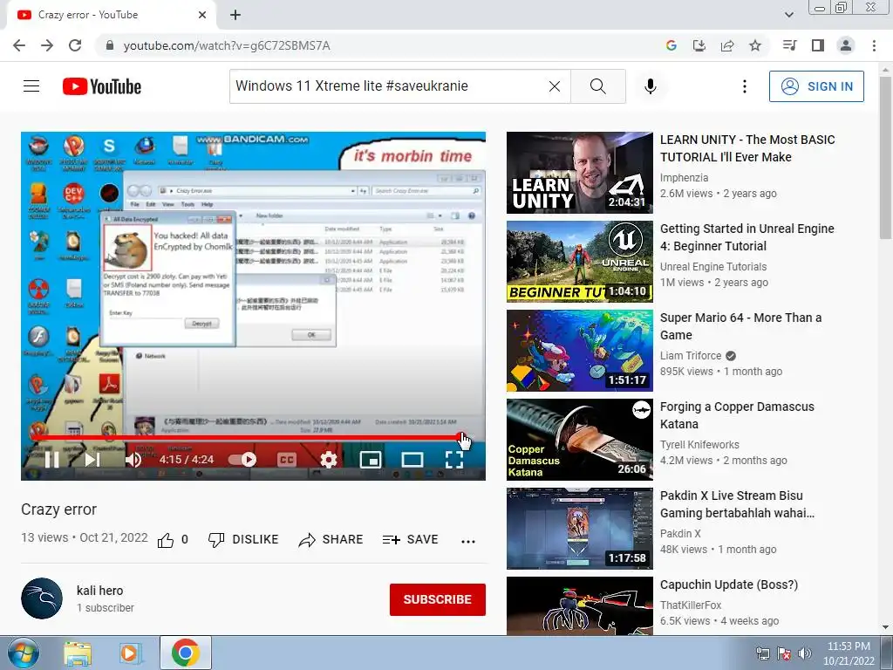Open the kali hero channel name
Screen dimensions: 893x670
pos(99,591)
